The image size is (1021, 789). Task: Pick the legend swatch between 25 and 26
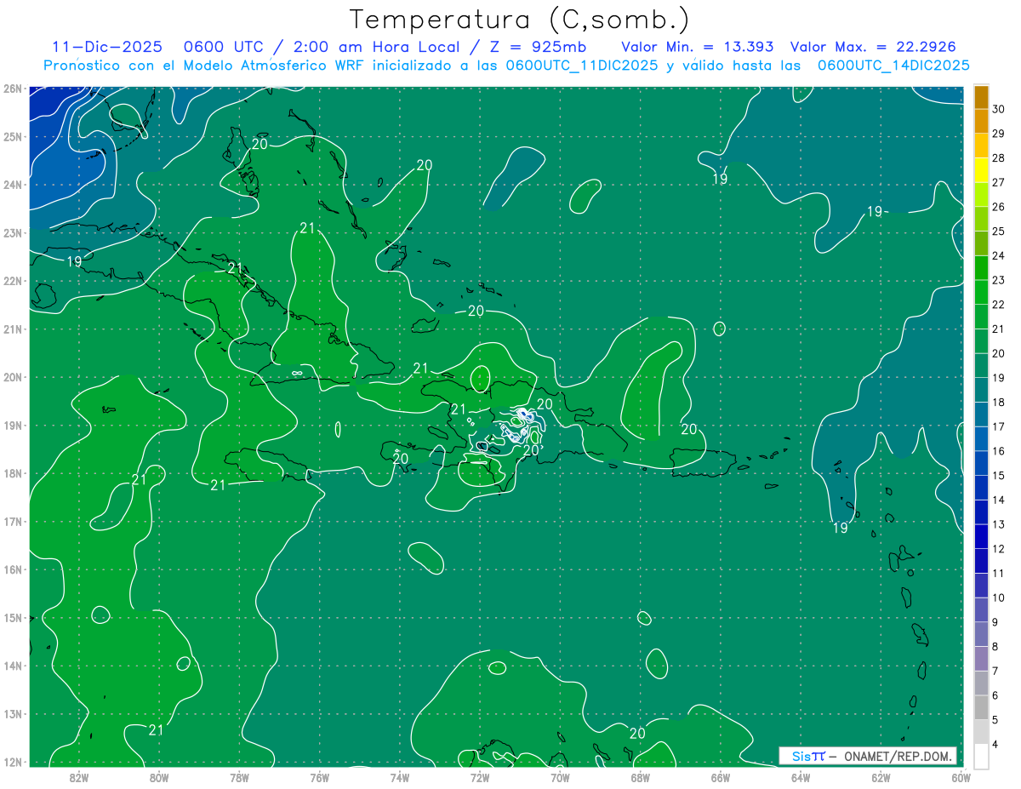(x=981, y=220)
